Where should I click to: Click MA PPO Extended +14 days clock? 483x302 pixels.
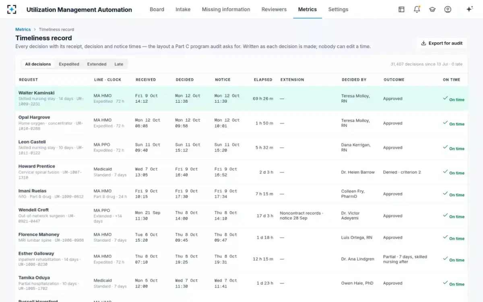pyautogui.click(x=109, y=216)
